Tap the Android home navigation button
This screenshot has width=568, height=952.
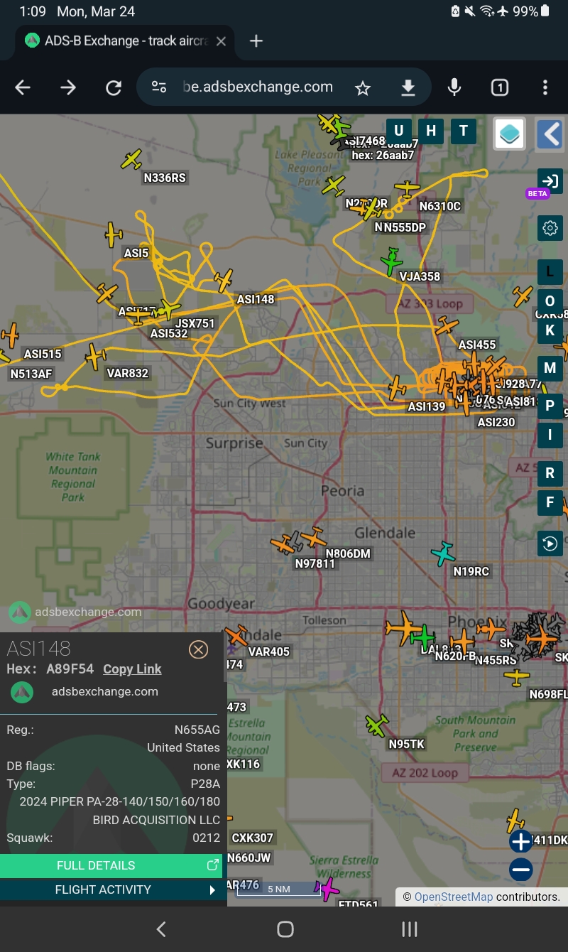285,929
